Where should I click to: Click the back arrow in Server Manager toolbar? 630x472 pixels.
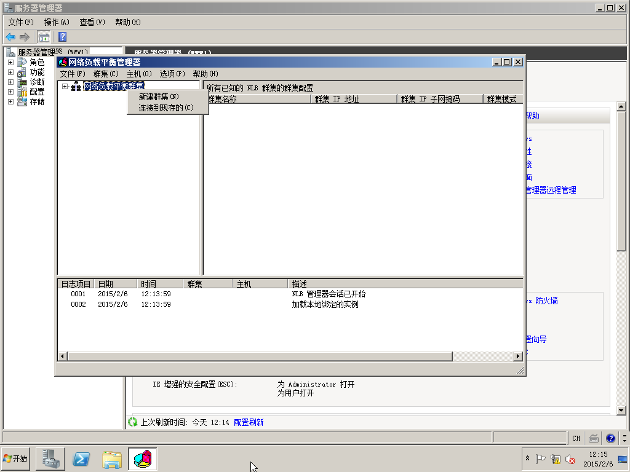10,37
